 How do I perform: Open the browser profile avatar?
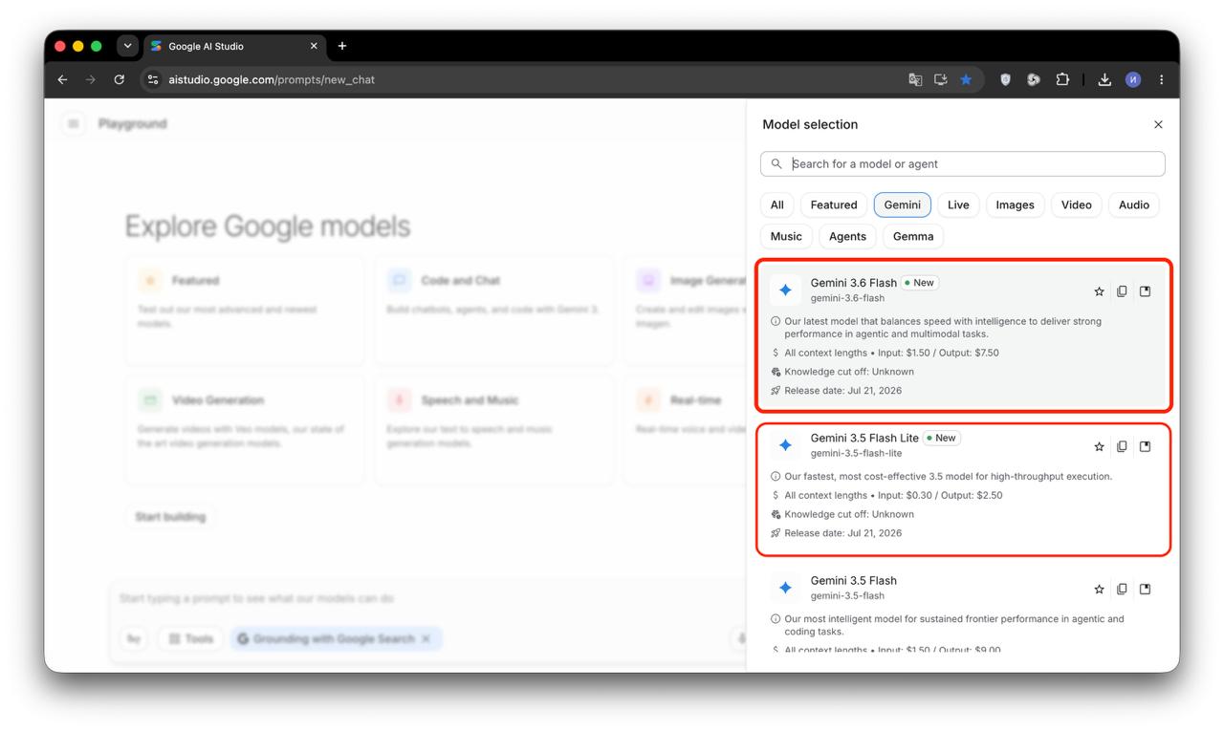pos(1133,79)
